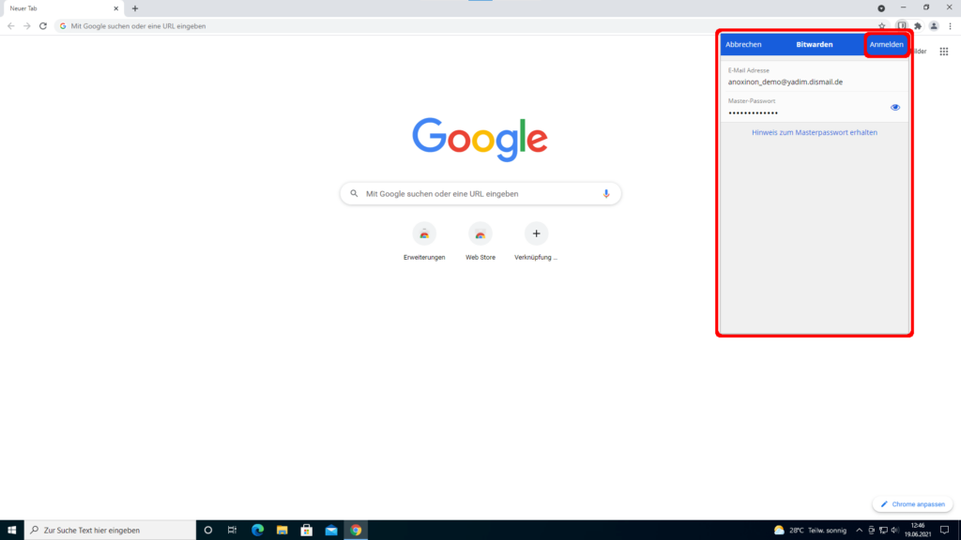Switch to the Neuer Tab tab
961x540 pixels.
(x=62, y=8)
